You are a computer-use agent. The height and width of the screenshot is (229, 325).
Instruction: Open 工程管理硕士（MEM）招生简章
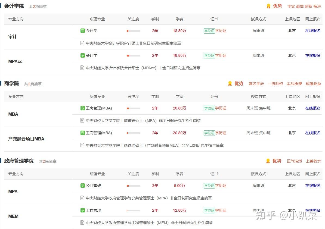point(149,223)
